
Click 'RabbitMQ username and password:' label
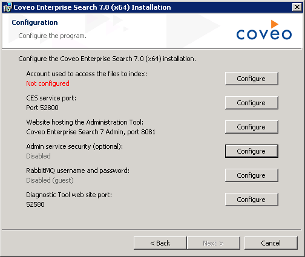(x=78, y=171)
